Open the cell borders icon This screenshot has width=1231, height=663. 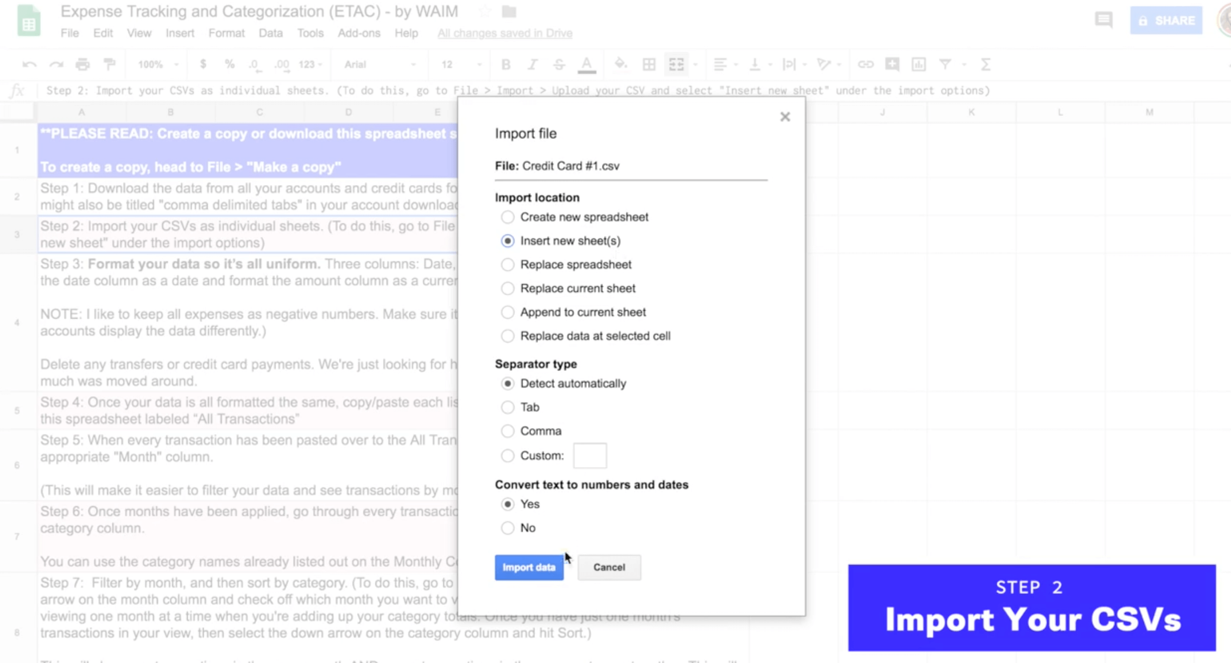[x=649, y=65]
